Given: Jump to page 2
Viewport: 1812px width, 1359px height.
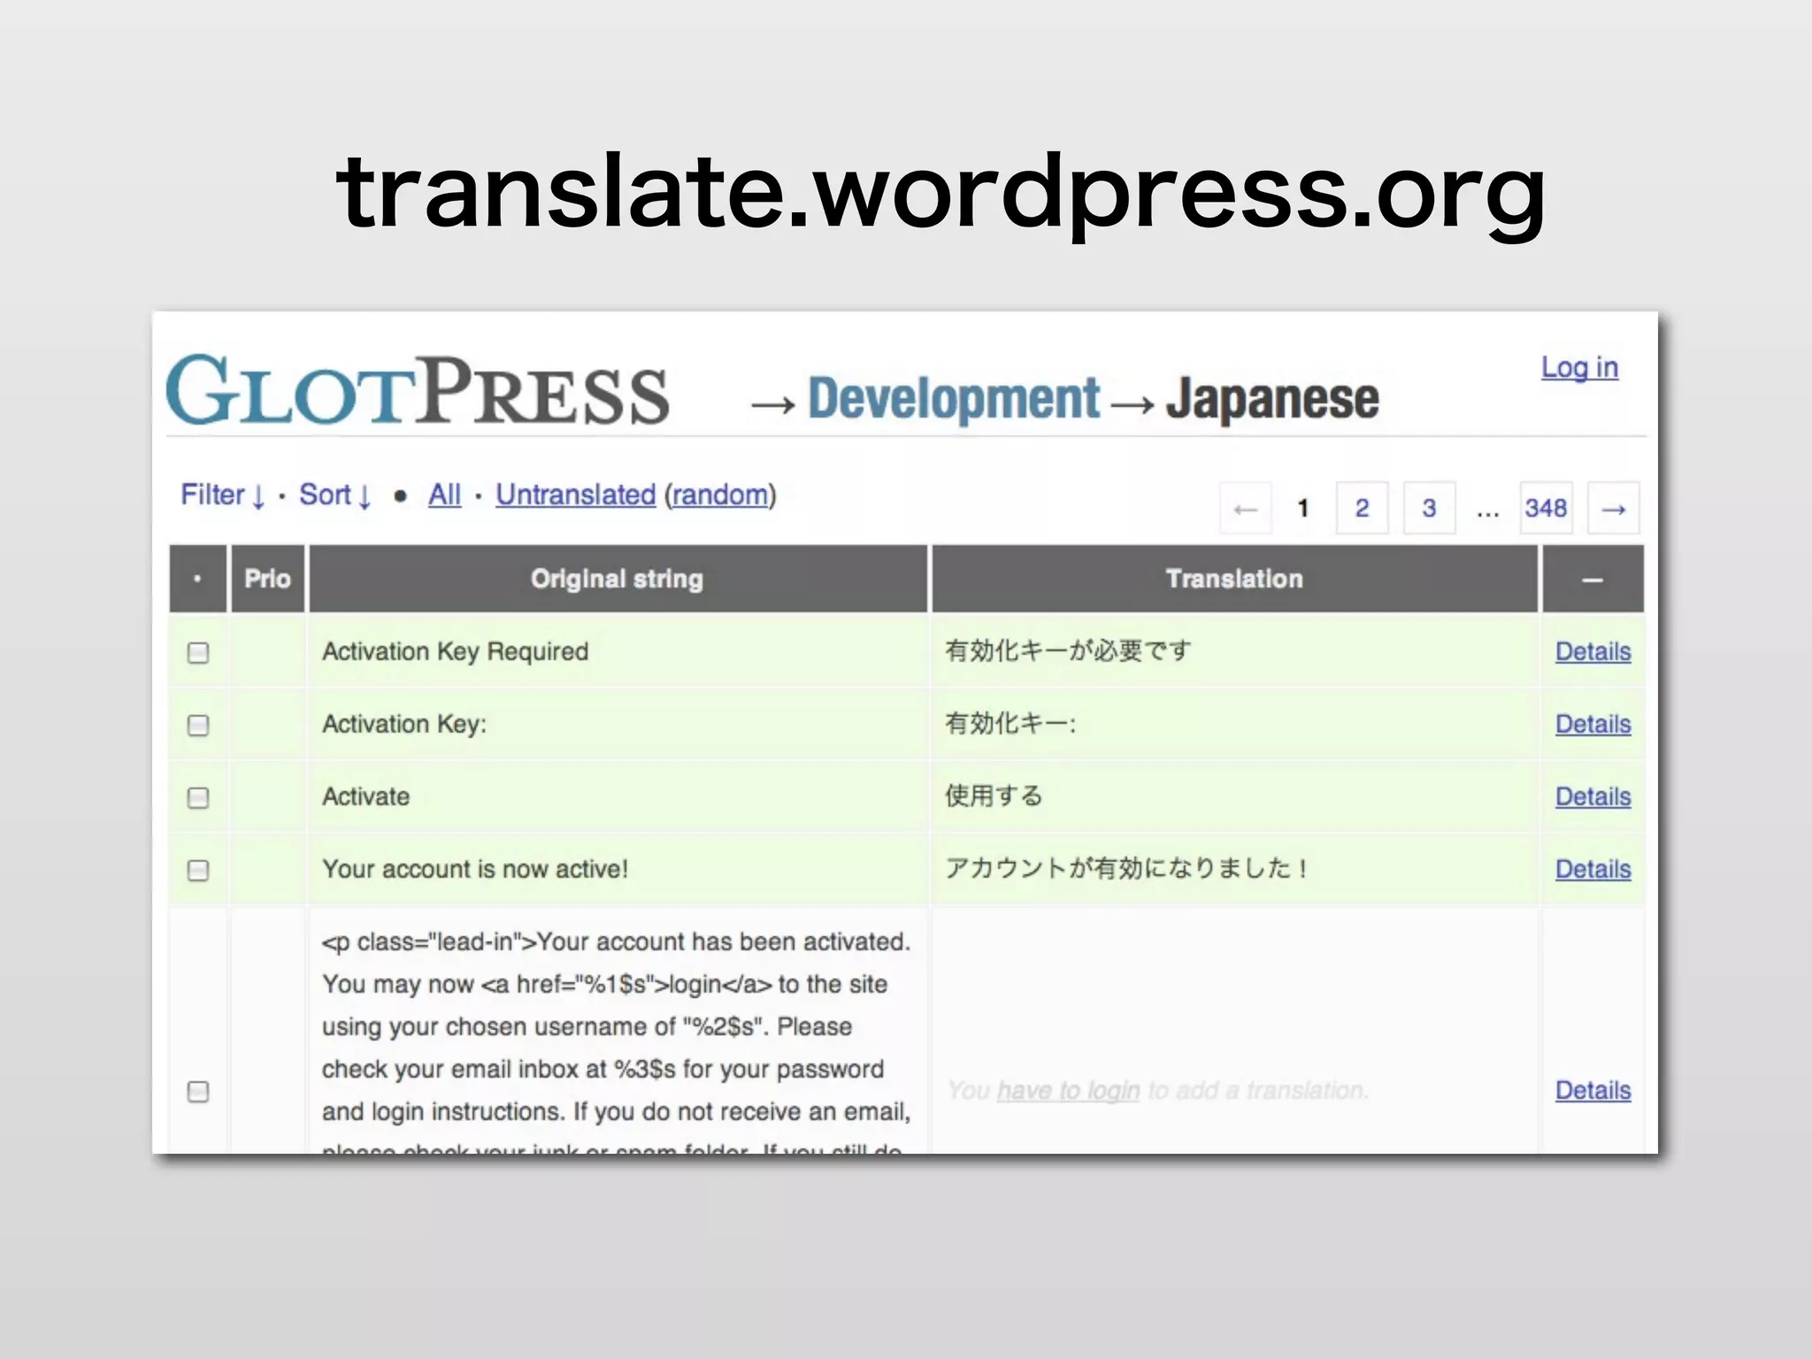Looking at the screenshot, I should (1362, 508).
